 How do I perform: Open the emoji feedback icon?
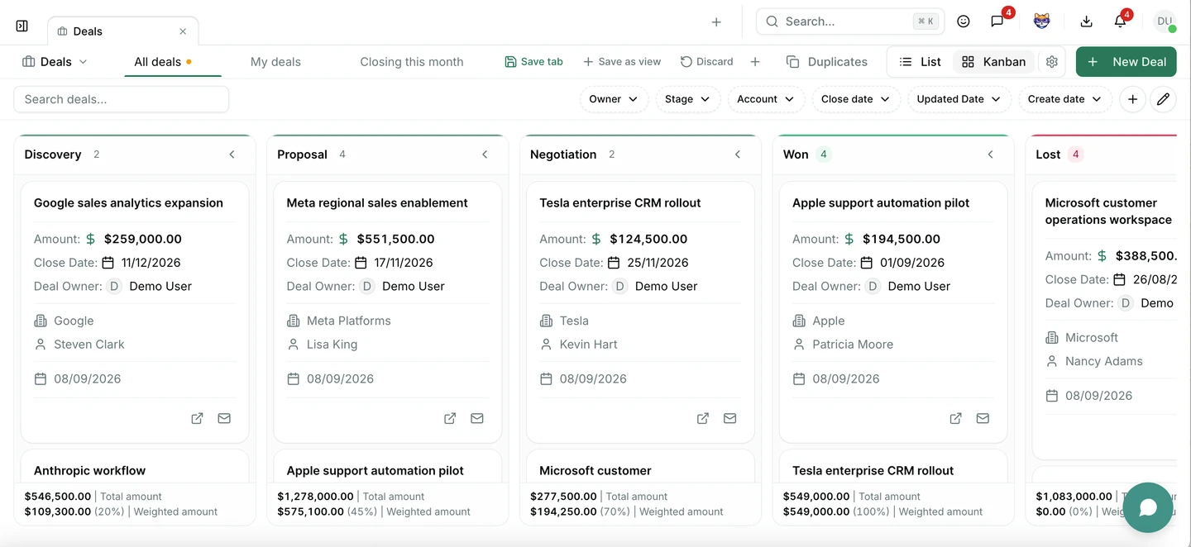964,21
